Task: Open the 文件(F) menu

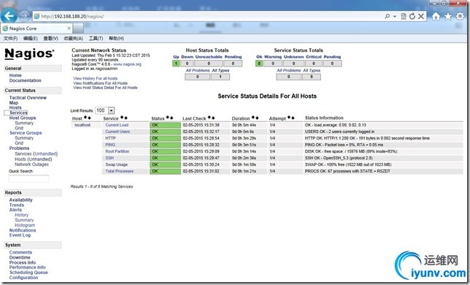Action: point(10,39)
